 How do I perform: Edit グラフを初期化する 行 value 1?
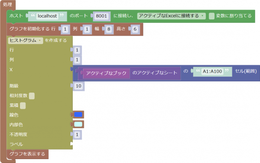click(65, 29)
